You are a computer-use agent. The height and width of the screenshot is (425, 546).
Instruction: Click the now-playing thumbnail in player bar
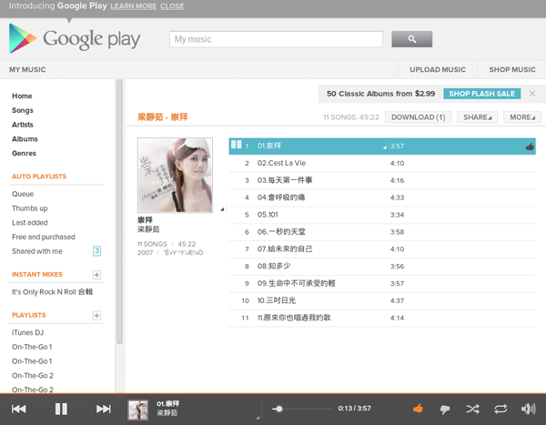138,410
